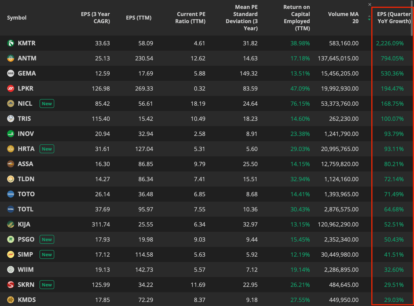Screen dimensions: 414x306
Task: Click the GEMA logo icon
Action: pyautogui.click(x=11, y=73)
